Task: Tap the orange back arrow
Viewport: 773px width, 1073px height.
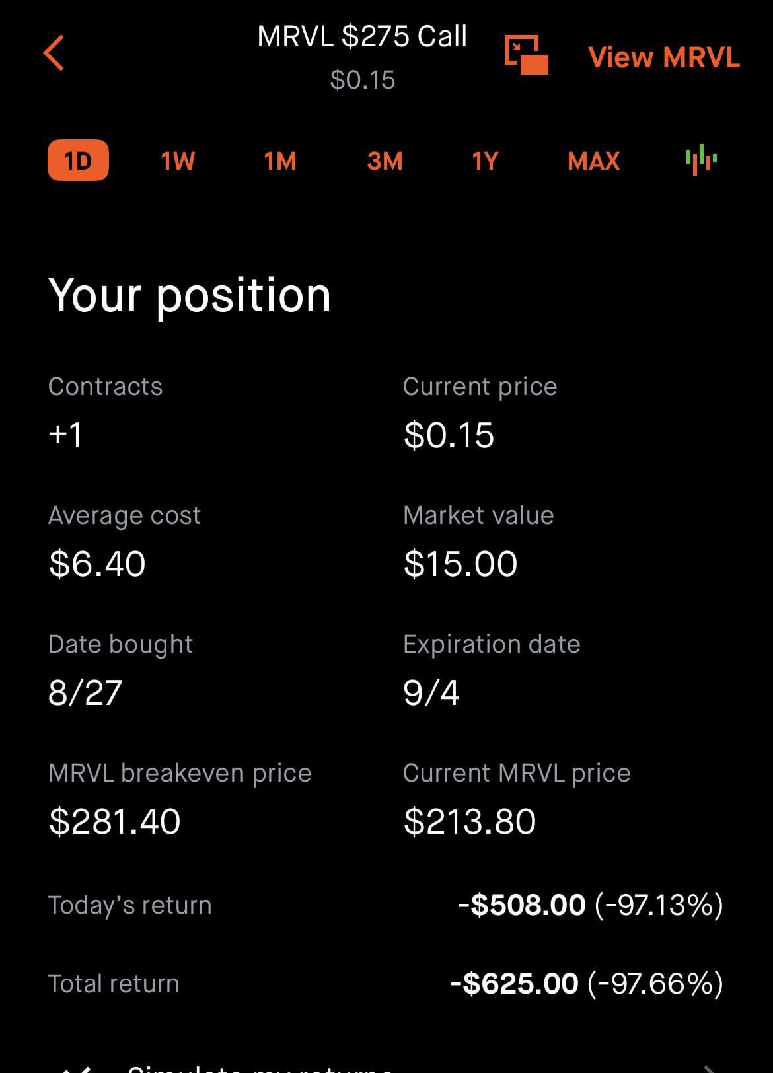Action: click(54, 53)
